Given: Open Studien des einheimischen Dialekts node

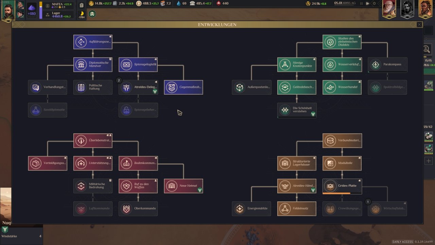Looking at the screenshot, I should click(x=342, y=42).
